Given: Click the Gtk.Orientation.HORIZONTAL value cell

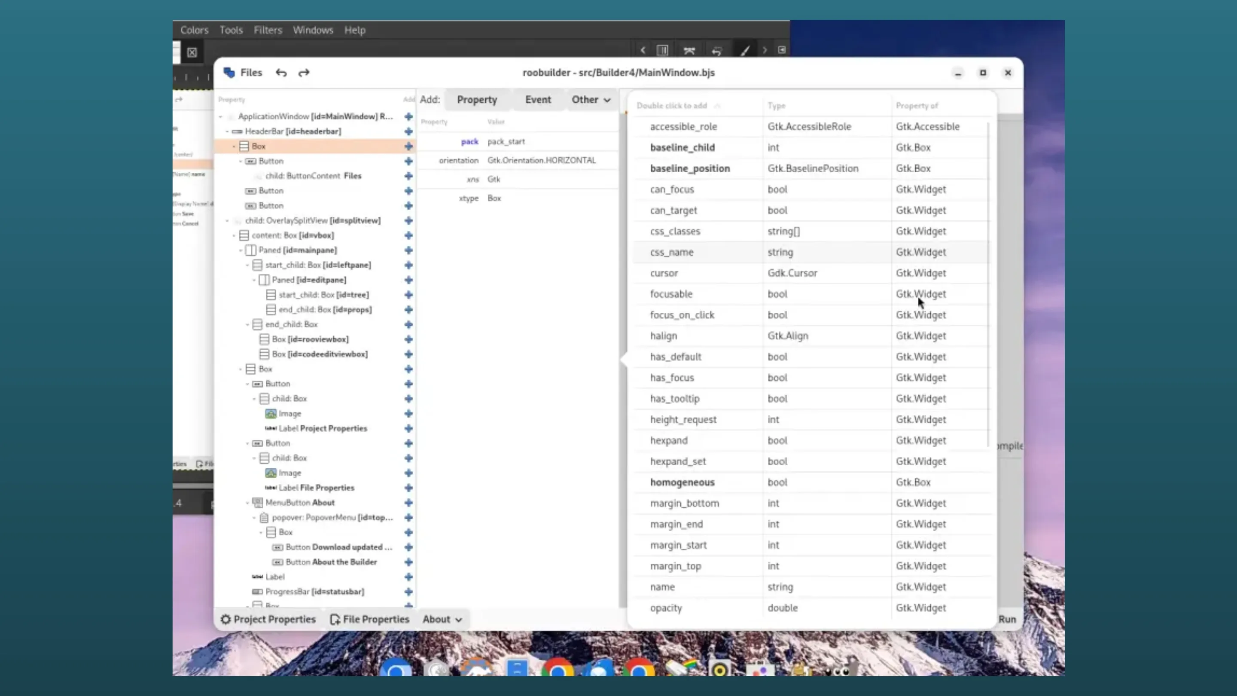Looking at the screenshot, I should click(x=551, y=160).
